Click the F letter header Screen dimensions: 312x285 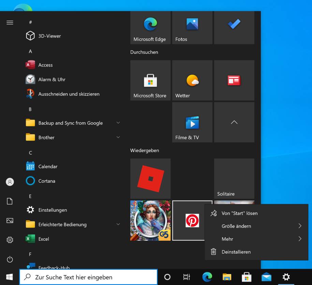[30, 254]
